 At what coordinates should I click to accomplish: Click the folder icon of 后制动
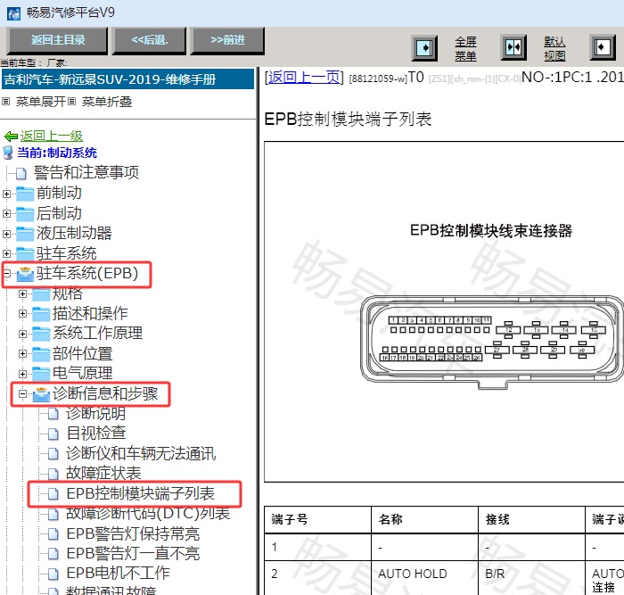tap(25, 214)
